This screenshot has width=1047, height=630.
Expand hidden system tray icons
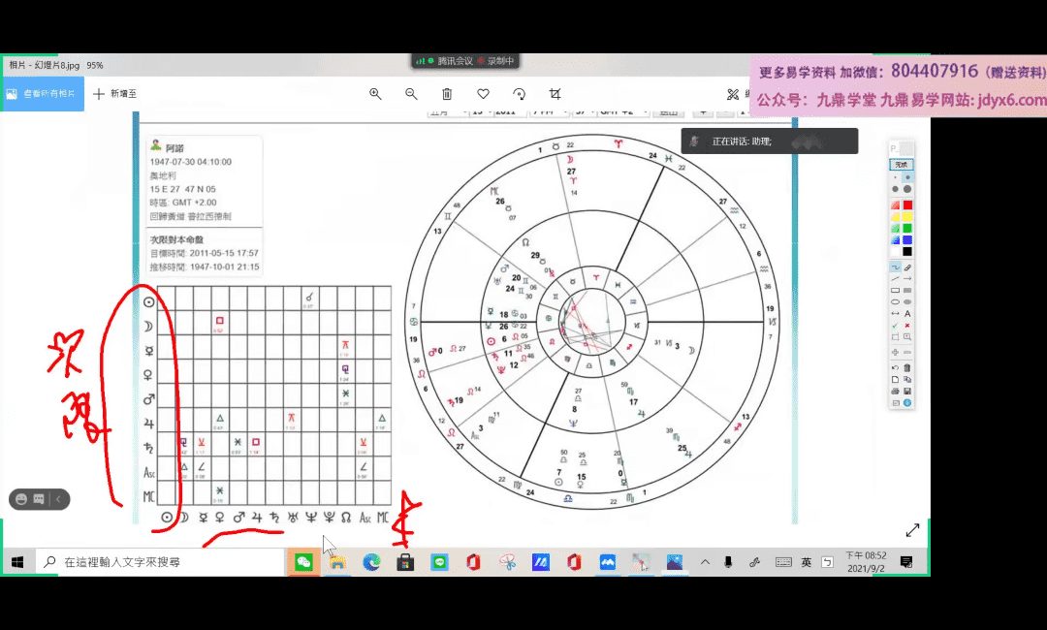[705, 562]
